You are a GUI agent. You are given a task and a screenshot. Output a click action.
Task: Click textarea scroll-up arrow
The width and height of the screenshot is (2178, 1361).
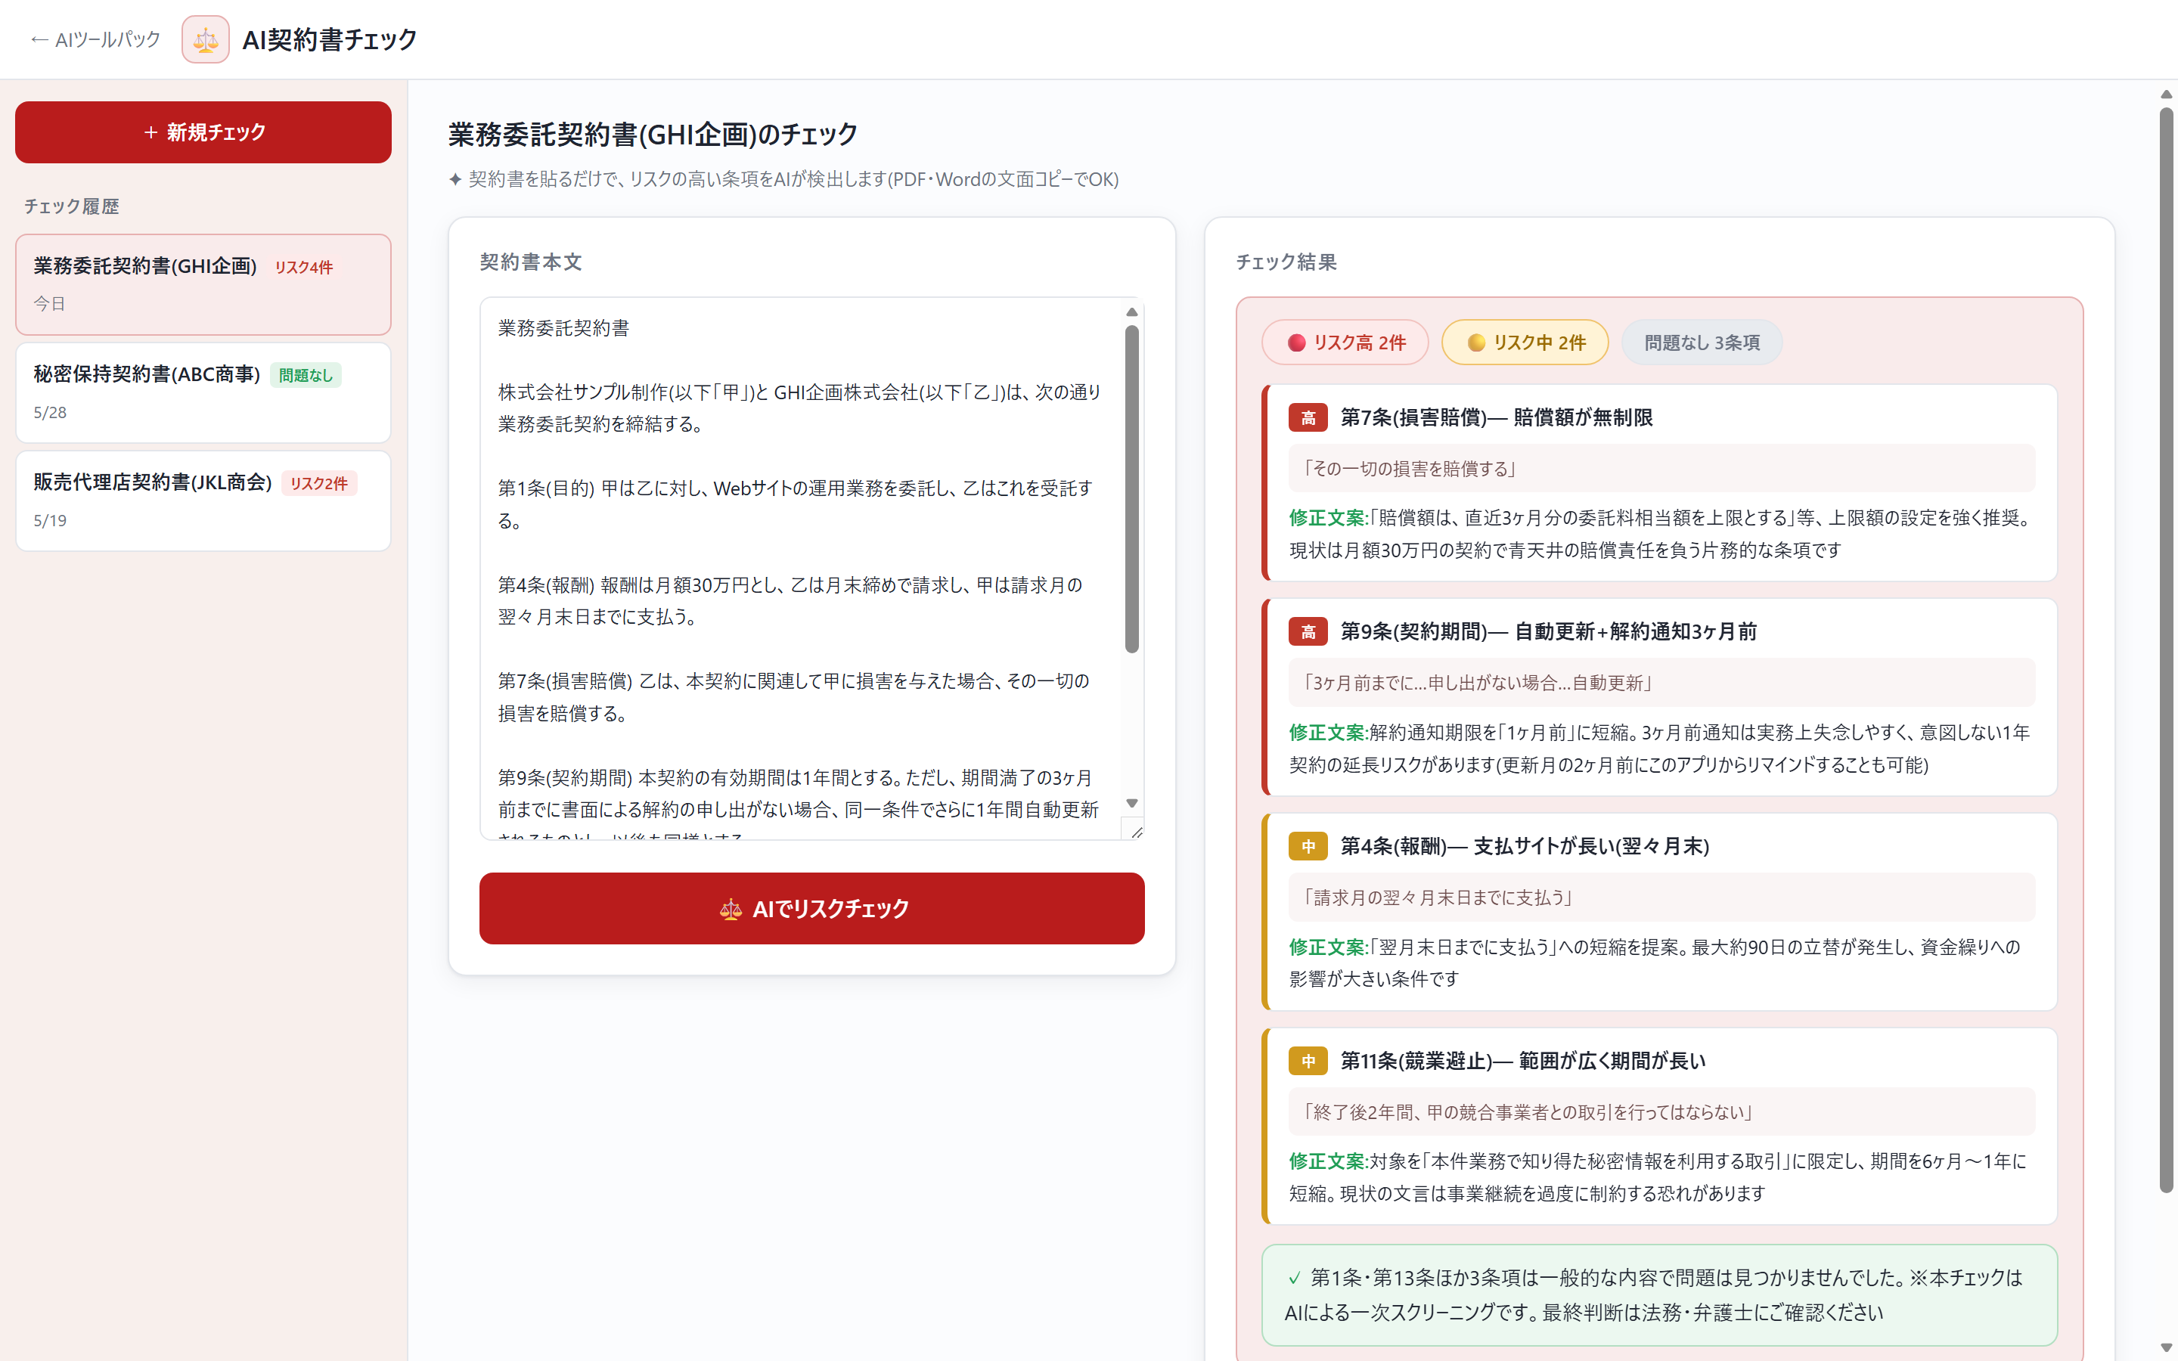tap(1132, 312)
